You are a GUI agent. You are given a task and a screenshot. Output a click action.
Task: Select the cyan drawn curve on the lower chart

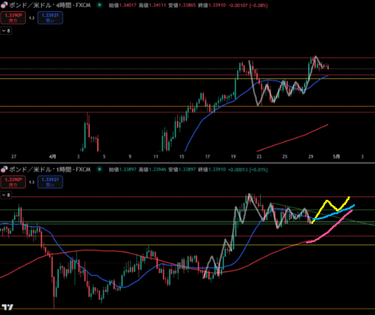[335, 213]
